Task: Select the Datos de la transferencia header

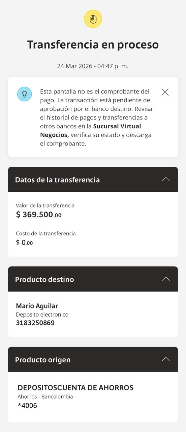Action: 93,180
